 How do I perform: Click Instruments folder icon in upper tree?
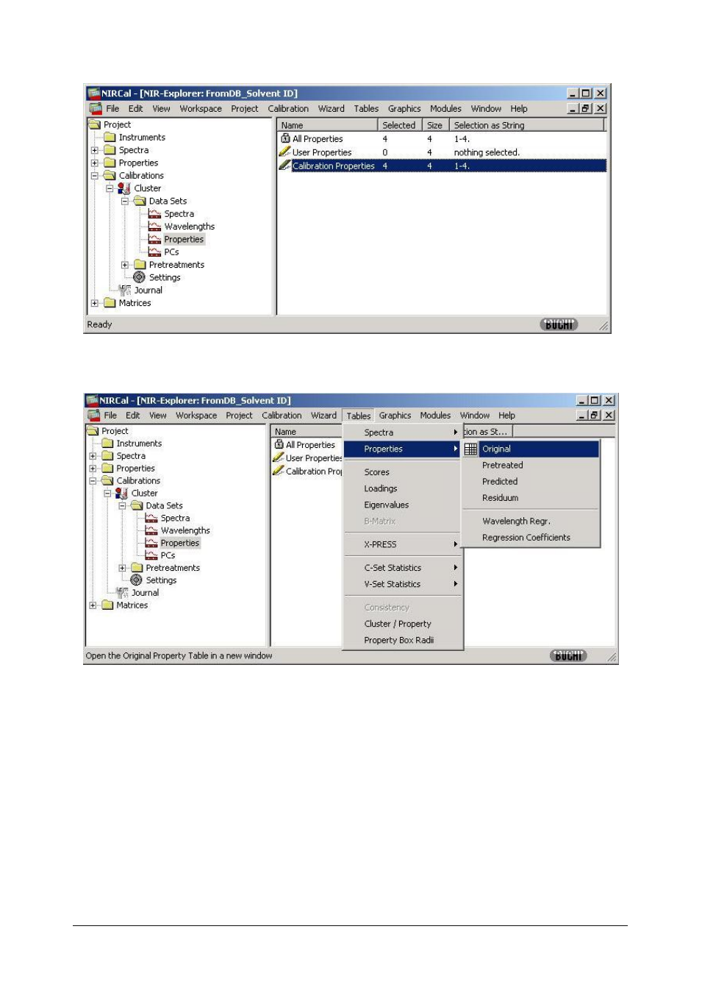pyautogui.click(x=110, y=138)
